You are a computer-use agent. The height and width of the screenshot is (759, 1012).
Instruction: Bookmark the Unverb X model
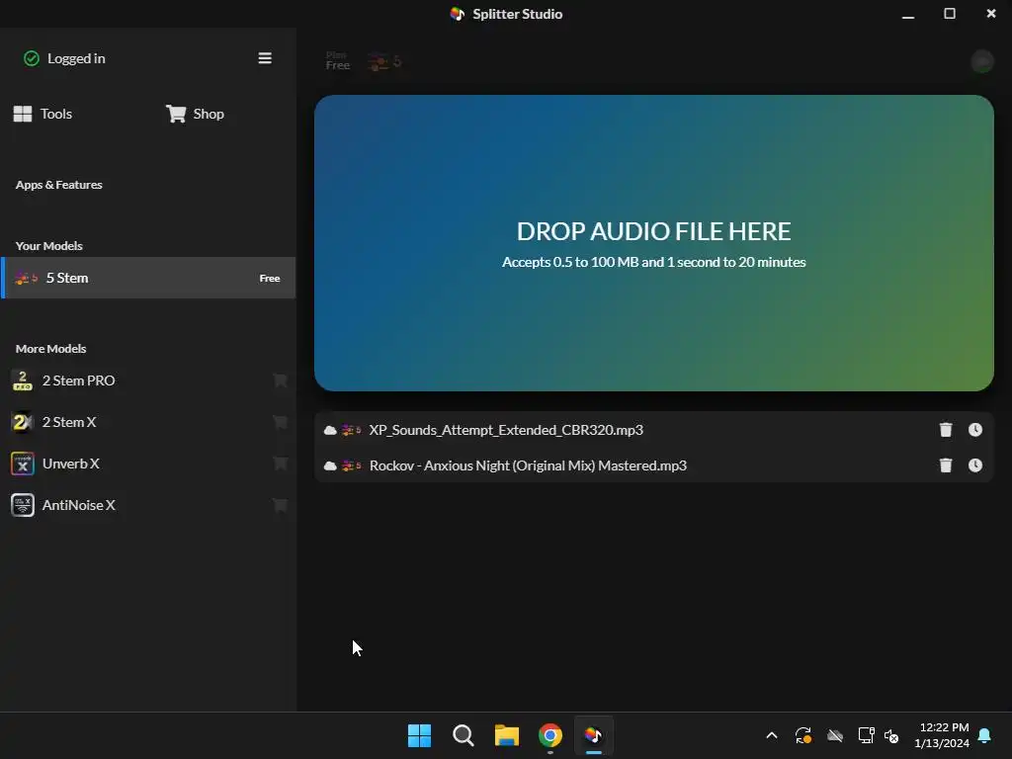click(280, 464)
